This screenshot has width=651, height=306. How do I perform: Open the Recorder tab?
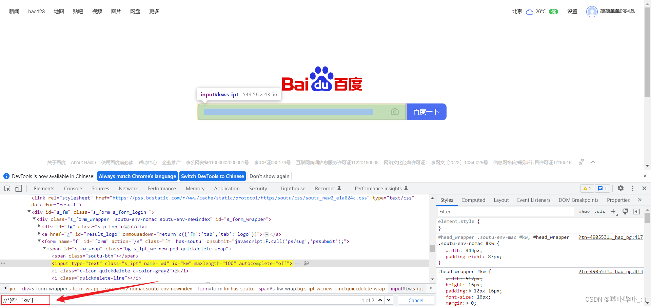coord(328,189)
